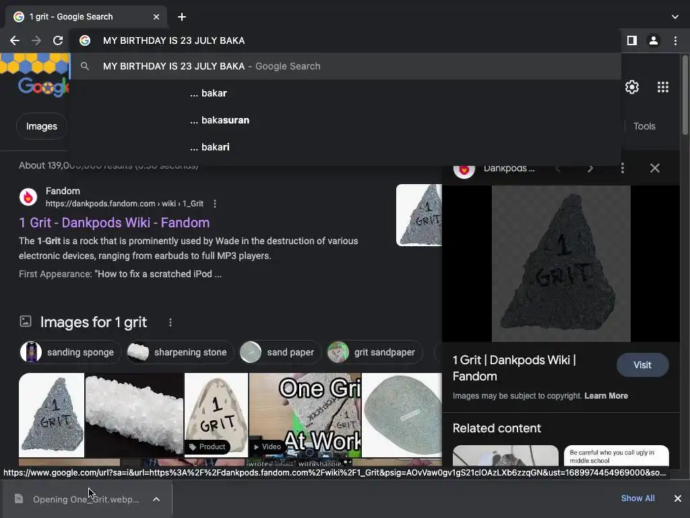Click the Dankpods source icon in preview header
The width and height of the screenshot is (690, 518).
point(464,169)
